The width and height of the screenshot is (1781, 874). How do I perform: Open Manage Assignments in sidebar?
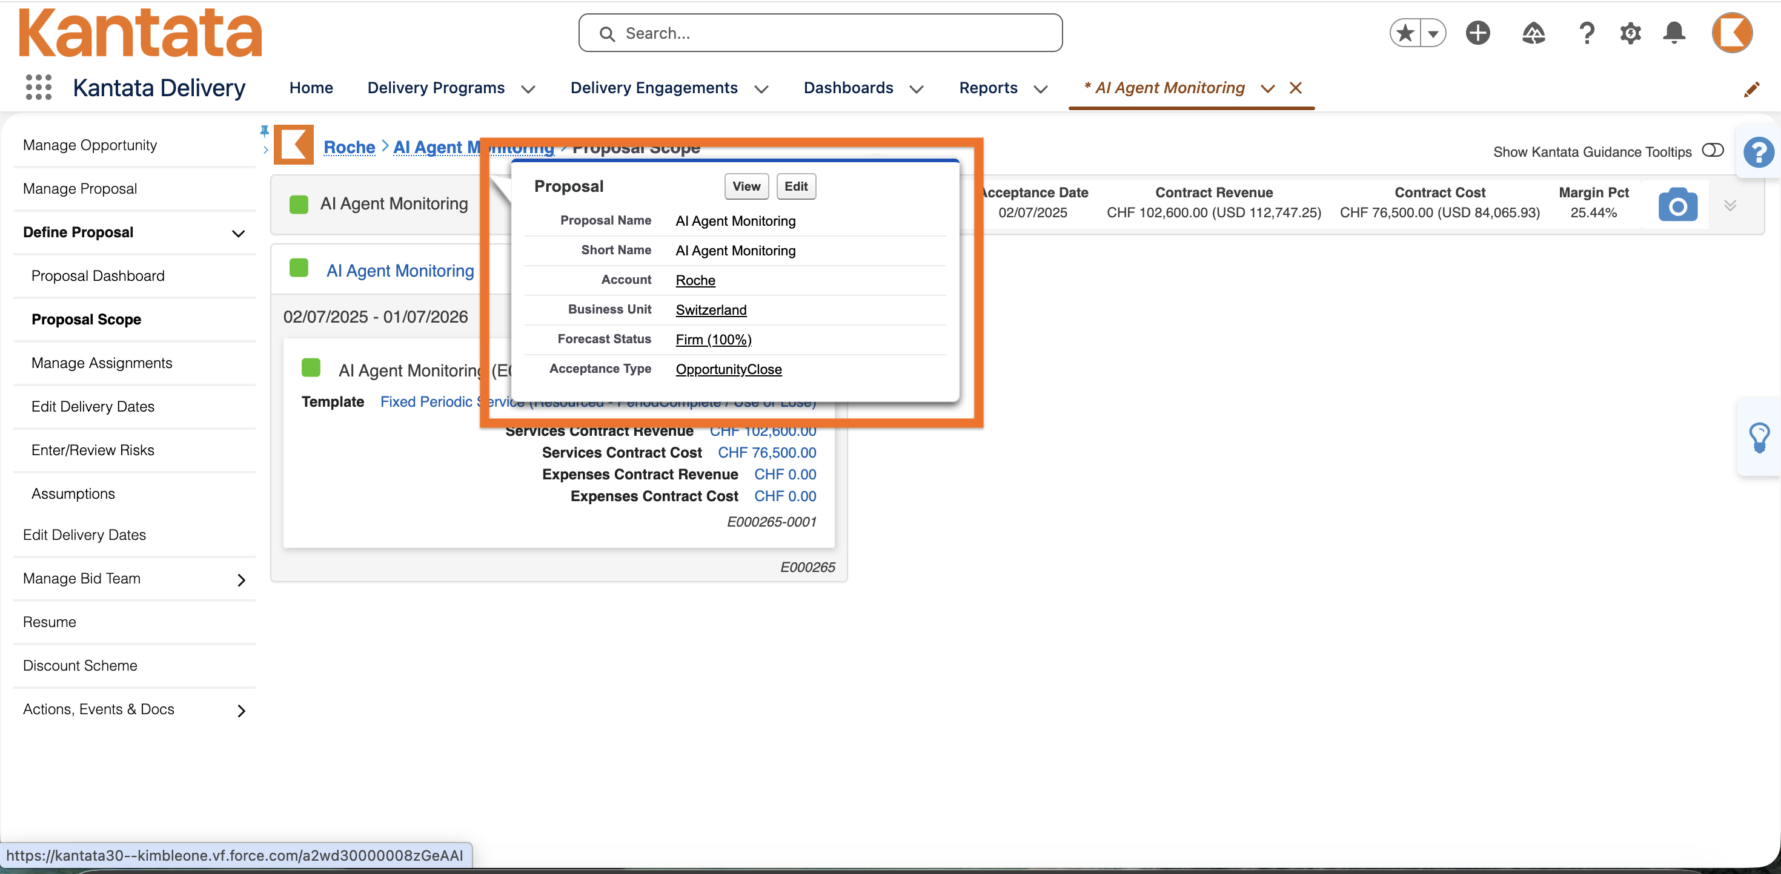coord(102,363)
